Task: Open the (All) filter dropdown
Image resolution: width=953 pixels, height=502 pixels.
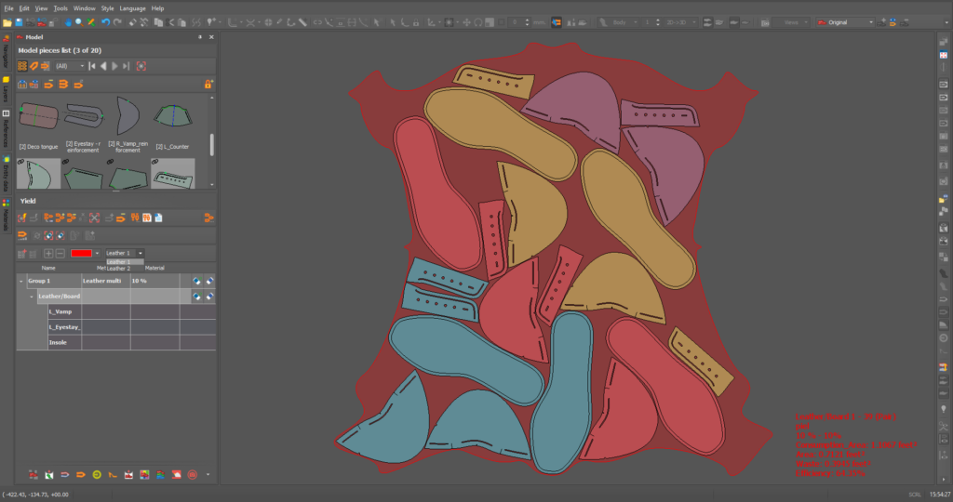Action: [70, 66]
